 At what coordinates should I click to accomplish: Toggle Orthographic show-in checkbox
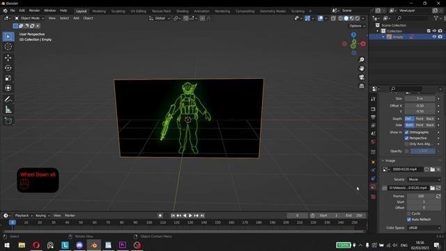pos(407,132)
